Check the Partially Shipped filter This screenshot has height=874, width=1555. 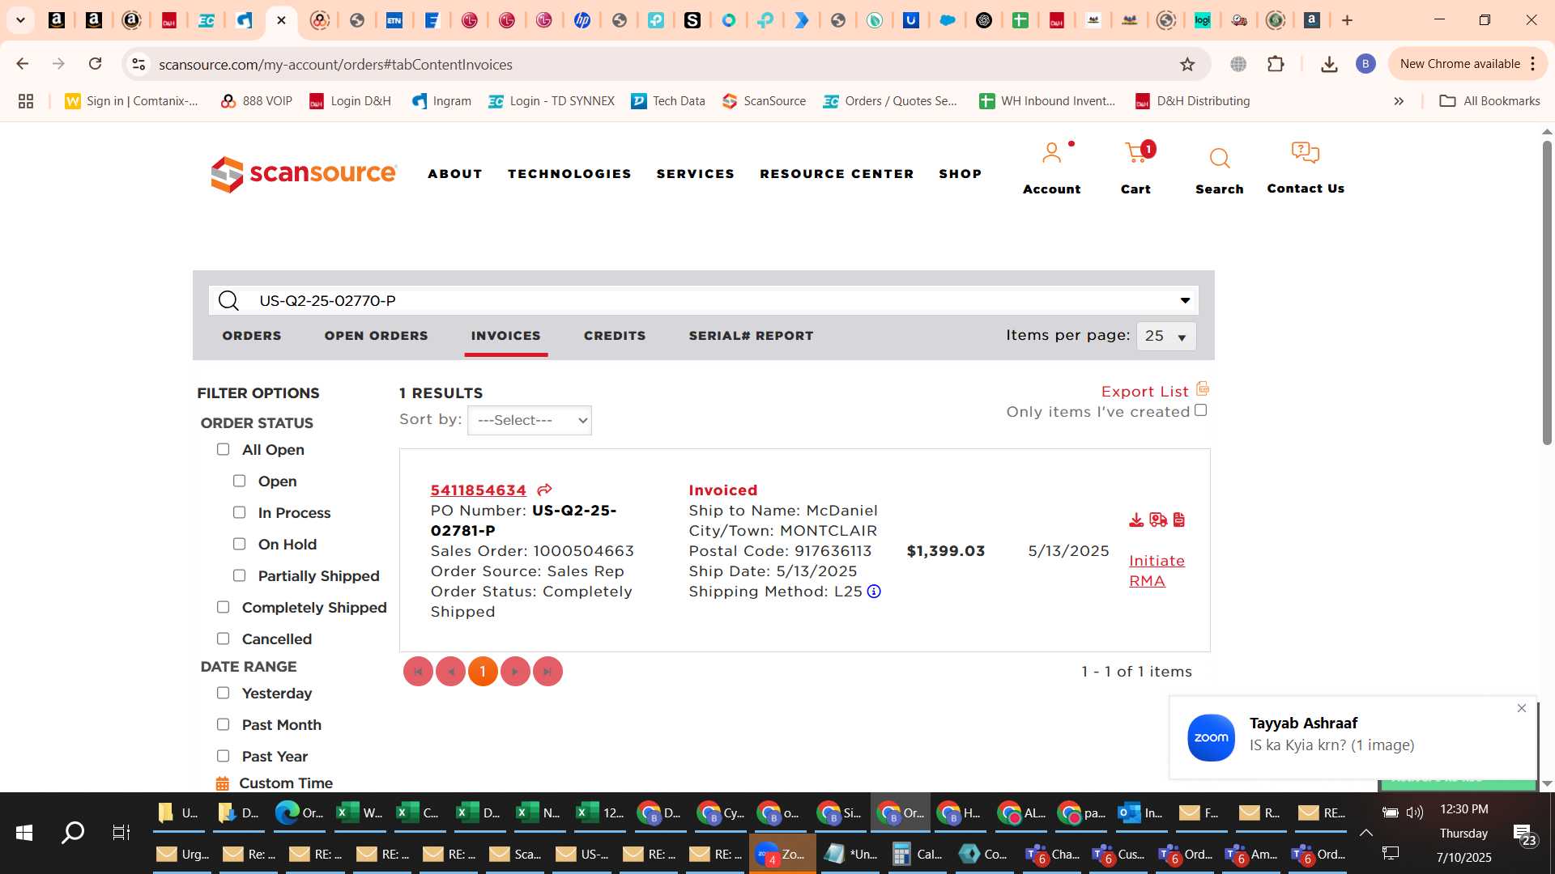pos(239,575)
